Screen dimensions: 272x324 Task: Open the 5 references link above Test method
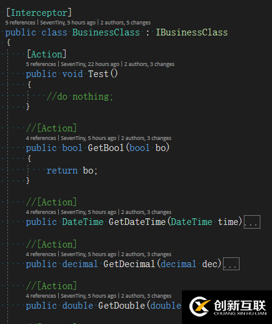click(41, 64)
